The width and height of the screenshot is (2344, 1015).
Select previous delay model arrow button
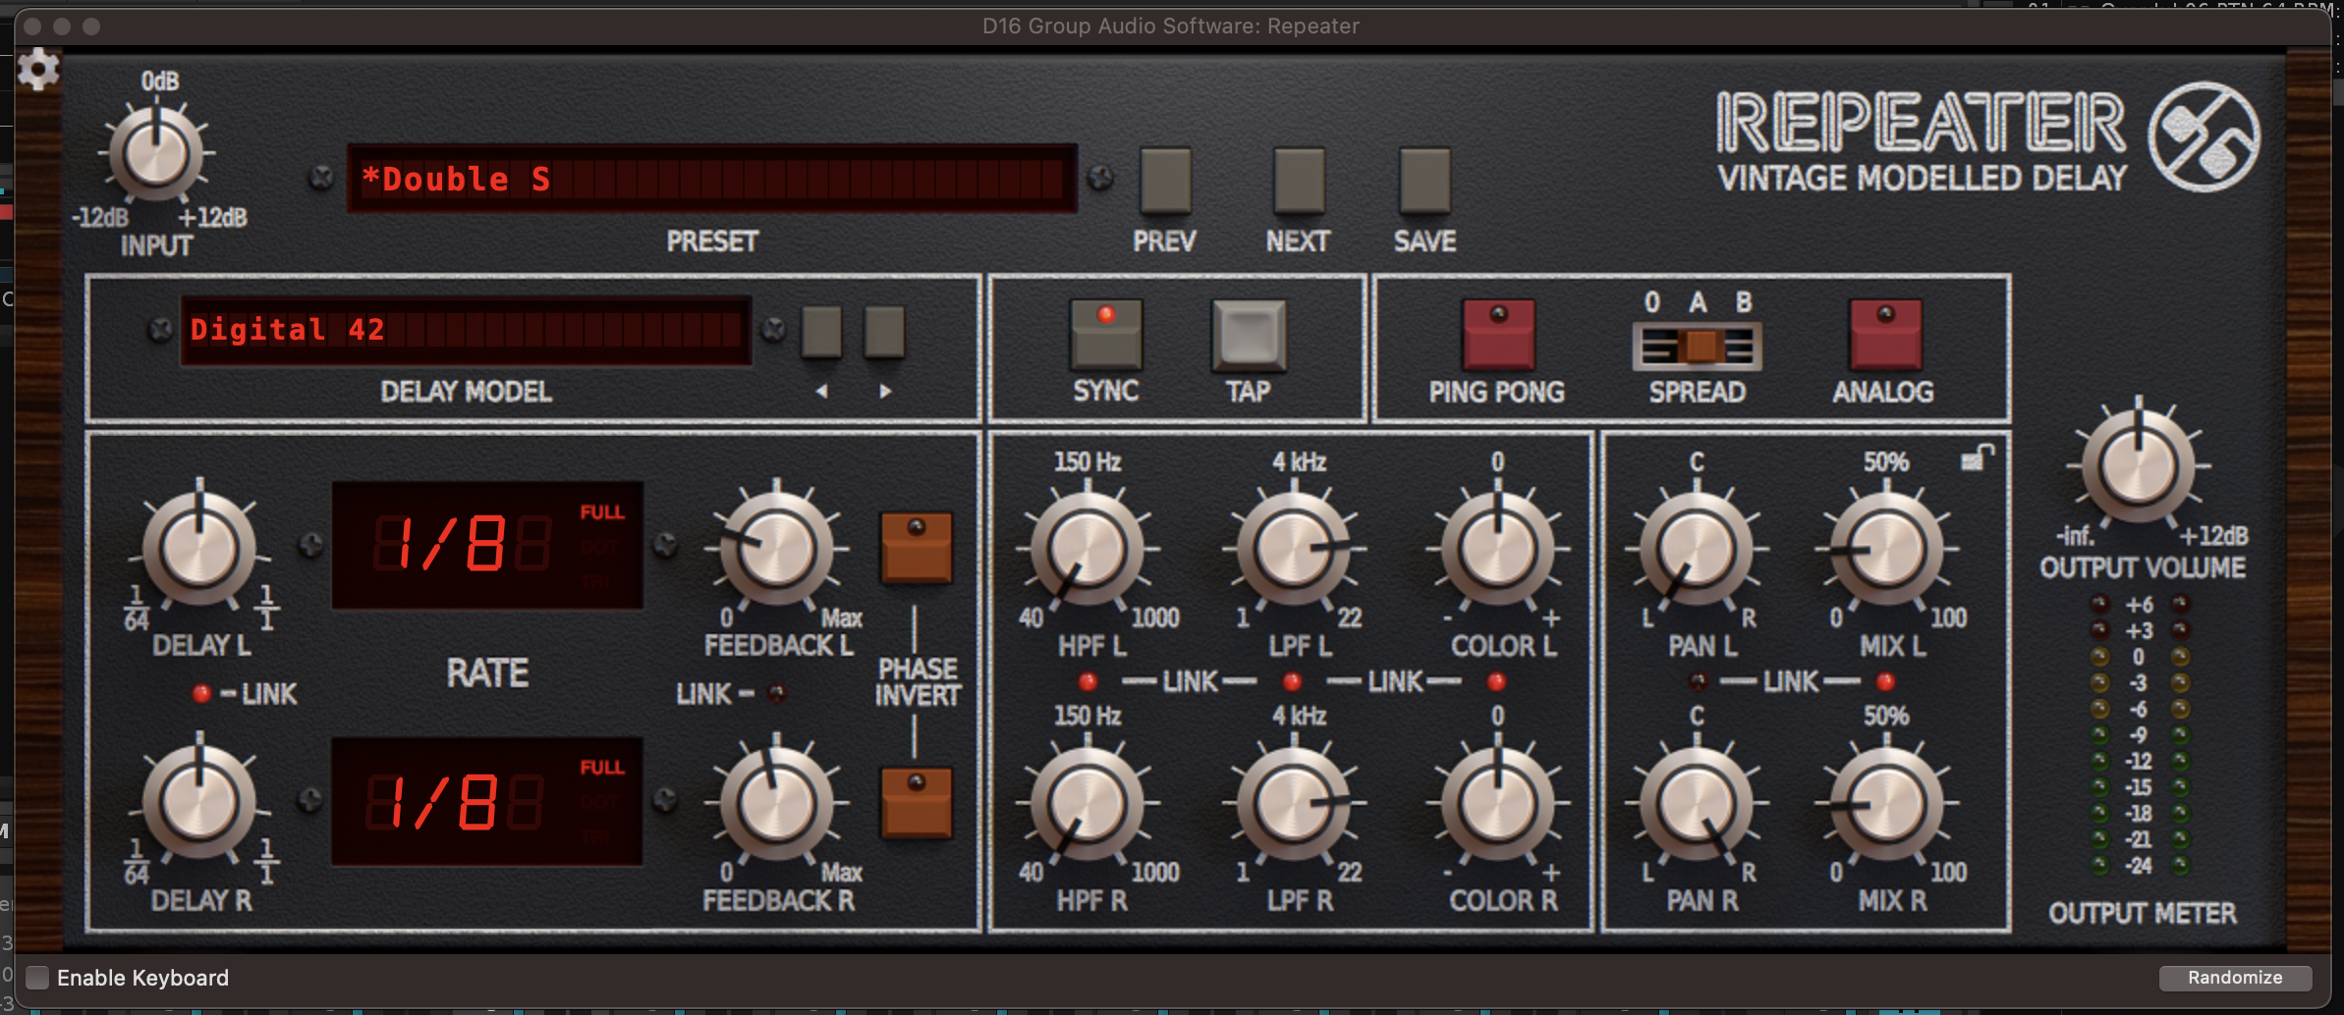pyautogui.click(x=821, y=332)
